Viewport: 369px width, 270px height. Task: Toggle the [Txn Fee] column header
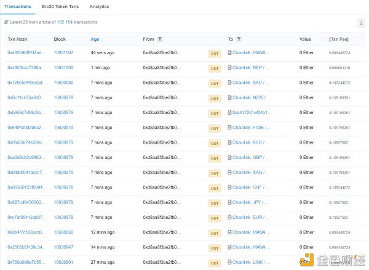(x=339, y=39)
